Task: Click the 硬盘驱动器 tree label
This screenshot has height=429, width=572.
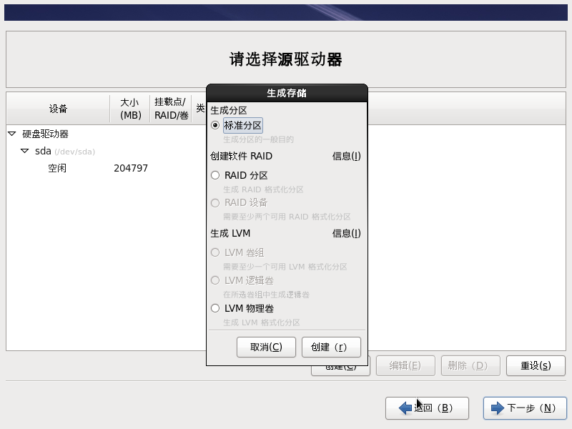Action: (46, 134)
